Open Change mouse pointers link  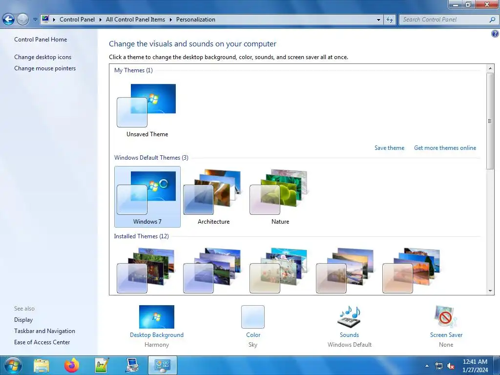[45, 68]
